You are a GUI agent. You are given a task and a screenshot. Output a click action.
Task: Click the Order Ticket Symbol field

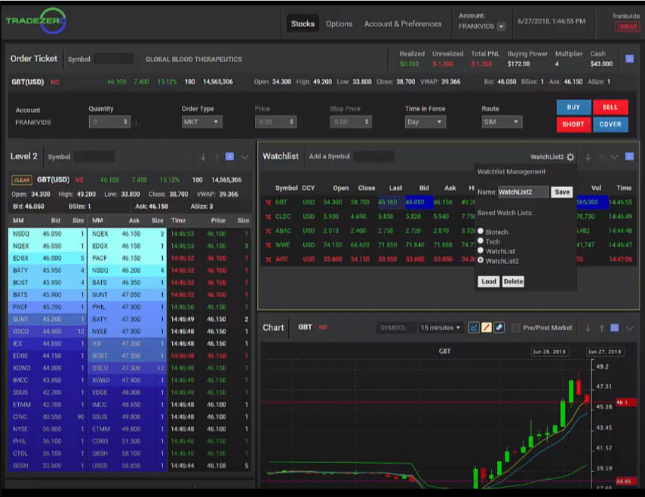(x=113, y=59)
